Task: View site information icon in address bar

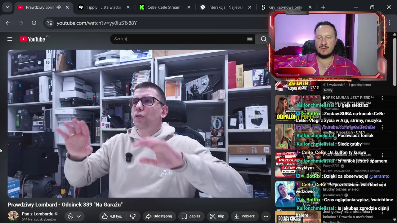Action: click(x=49, y=23)
